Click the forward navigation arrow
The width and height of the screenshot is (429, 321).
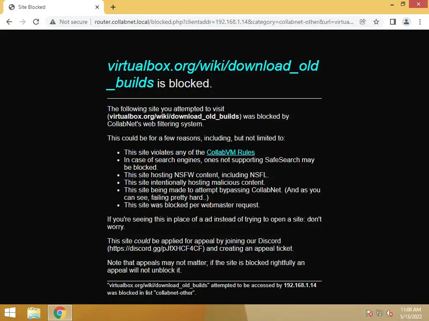(23, 22)
